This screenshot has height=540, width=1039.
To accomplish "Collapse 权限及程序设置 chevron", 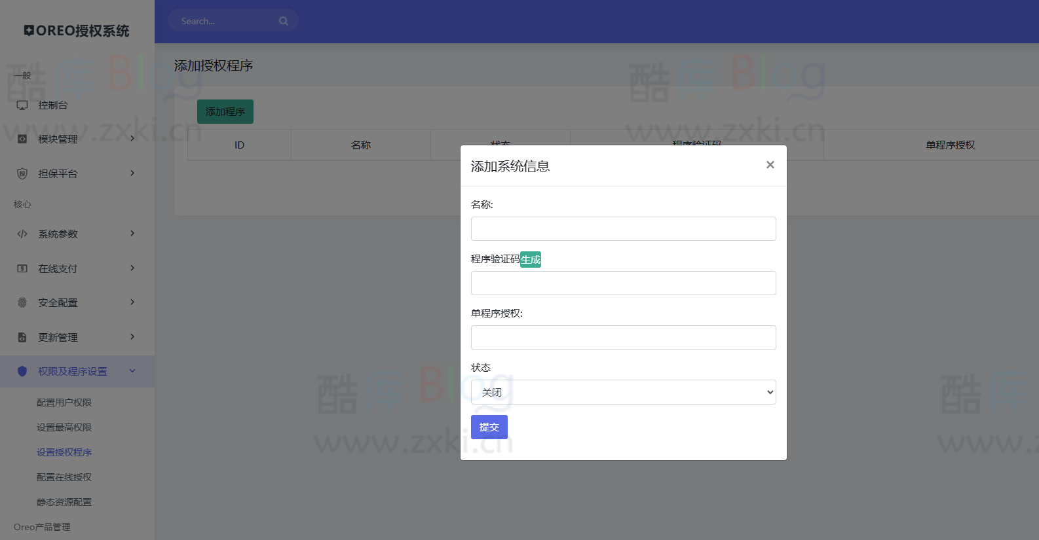I will 132,370.
